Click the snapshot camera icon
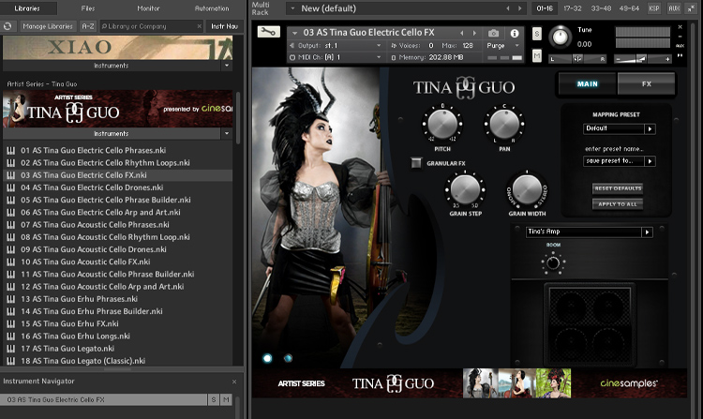 pos(493,33)
